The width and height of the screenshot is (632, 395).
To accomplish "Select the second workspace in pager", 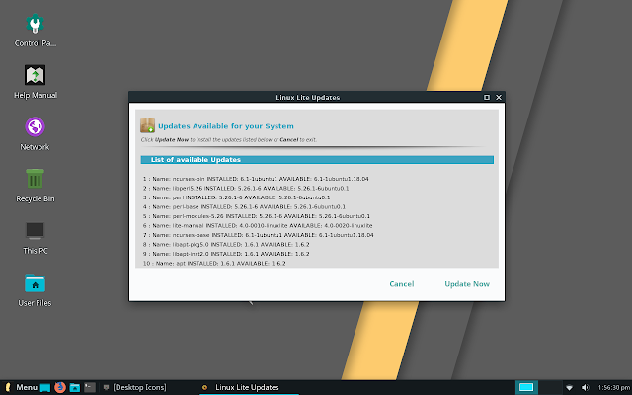I will (550, 387).
